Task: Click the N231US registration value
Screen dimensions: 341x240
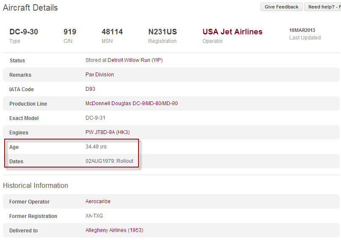Action: tap(162, 32)
